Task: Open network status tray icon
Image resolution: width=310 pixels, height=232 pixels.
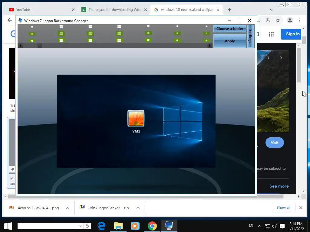Action: coord(268,226)
